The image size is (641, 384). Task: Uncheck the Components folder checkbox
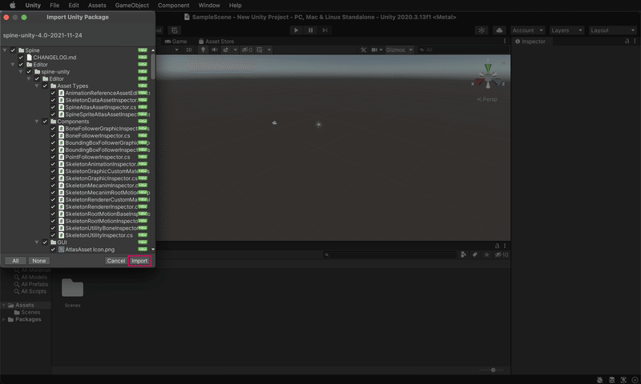click(45, 121)
